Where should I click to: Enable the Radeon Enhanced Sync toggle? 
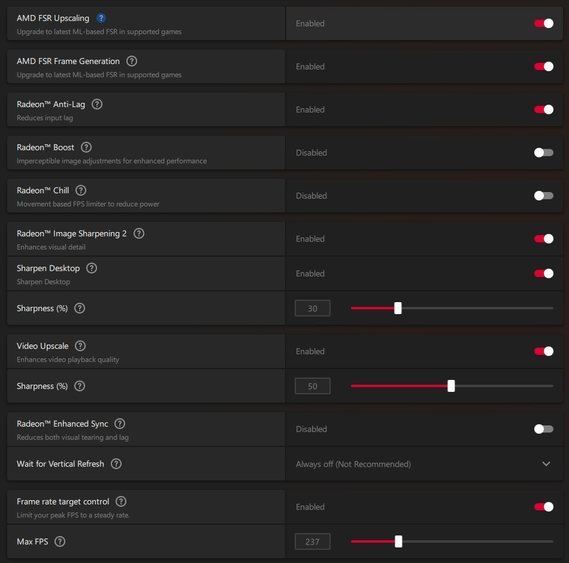(543, 429)
